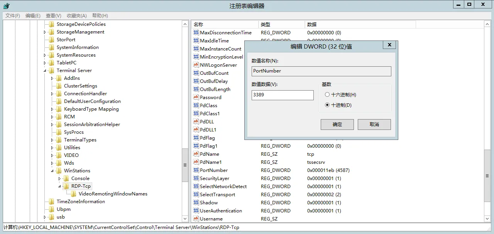Click the 数值数据 input field containing 3389
494x234 pixels.
(282, 95)
